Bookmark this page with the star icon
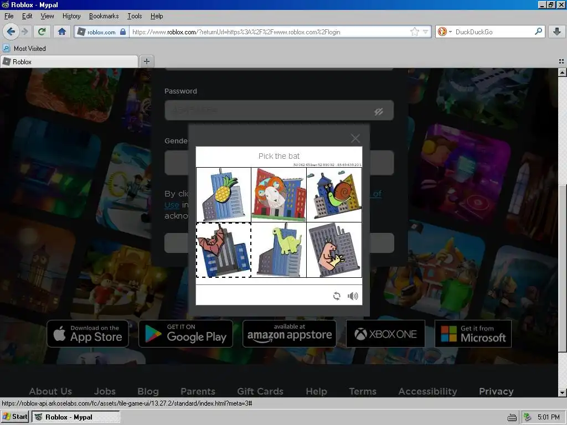The height and width of the screenshot is (425, 567). [x=414, y=32]
